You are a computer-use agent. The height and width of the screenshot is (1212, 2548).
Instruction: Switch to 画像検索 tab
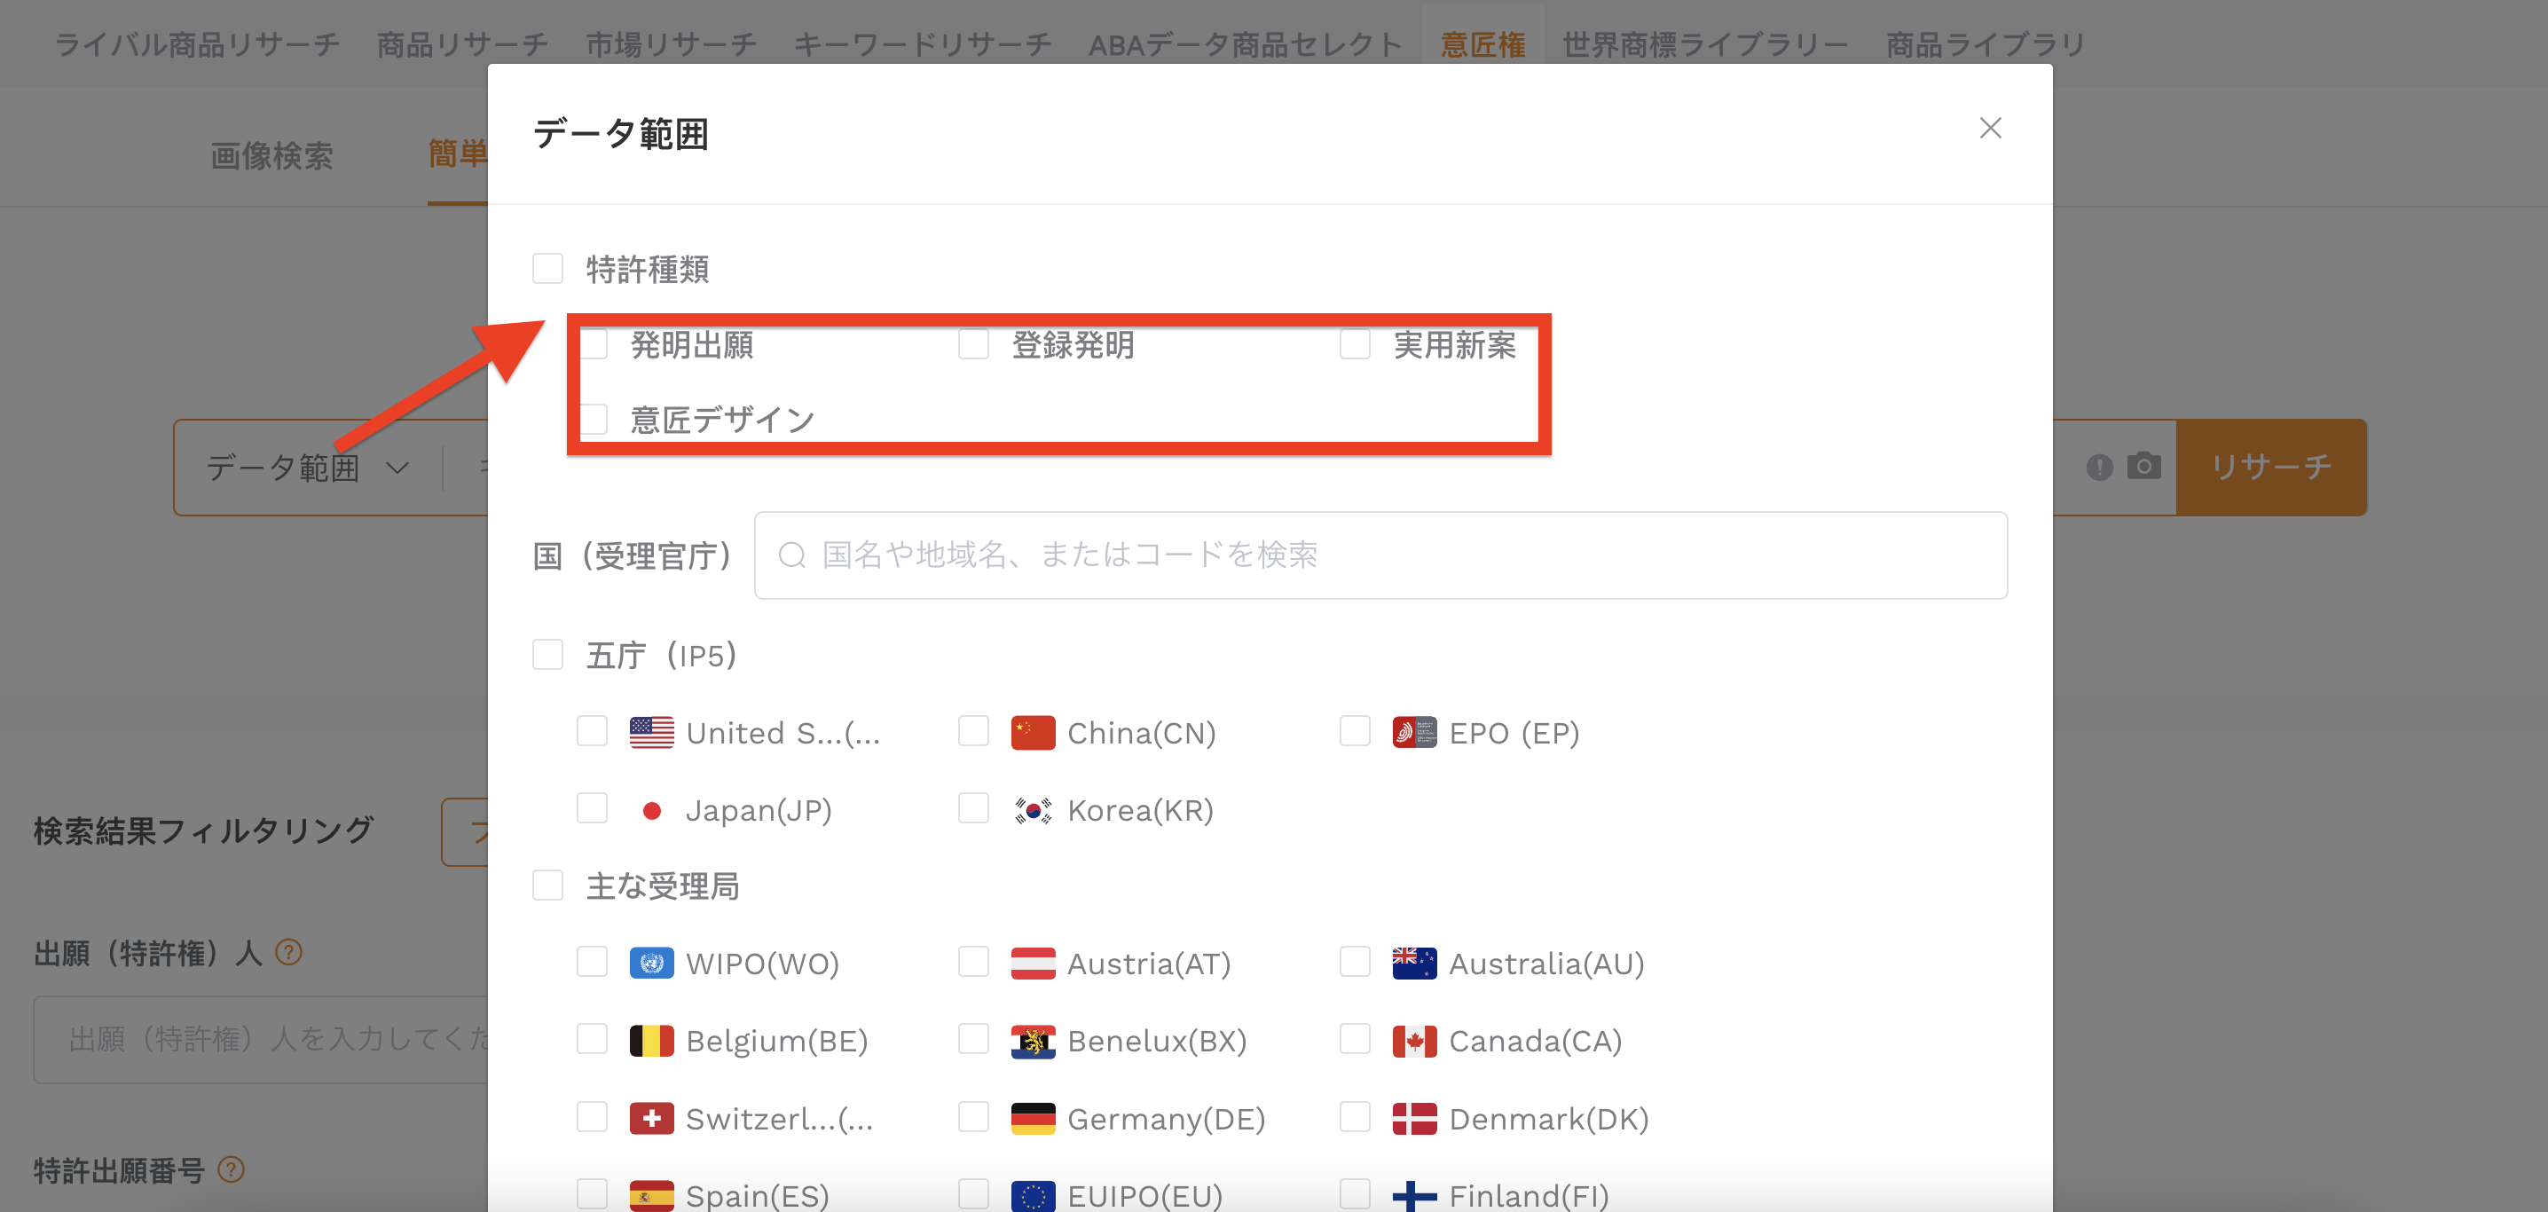tap(271, 155)
